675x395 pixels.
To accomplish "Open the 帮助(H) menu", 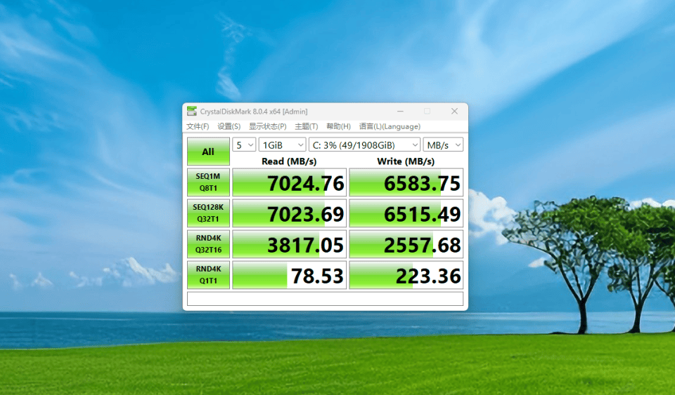I will point(338,126).
